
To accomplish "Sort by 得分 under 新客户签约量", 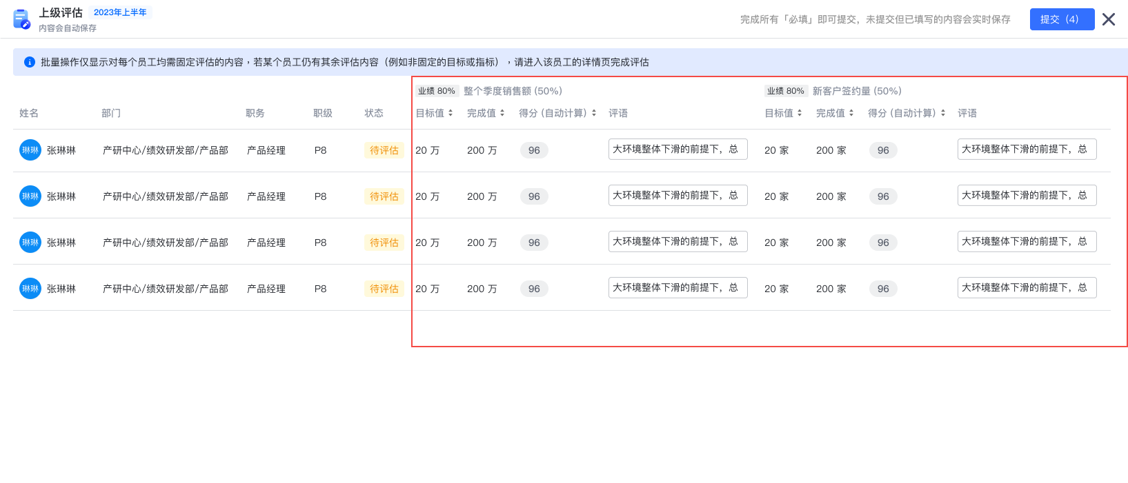I will (943, 113).
